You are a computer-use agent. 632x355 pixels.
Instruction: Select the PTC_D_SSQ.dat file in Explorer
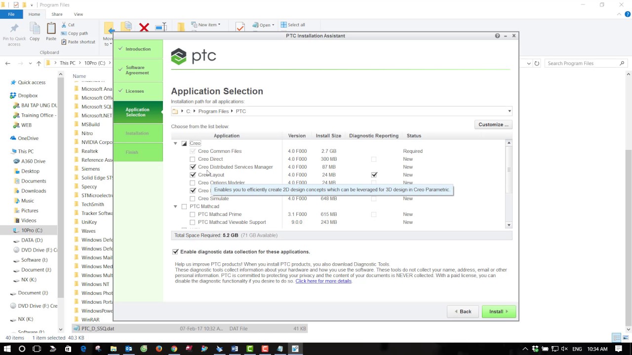pos(190,328)
